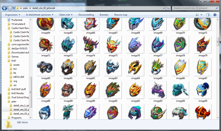Screen dimensions: 221x131
Task: Select the image94 teal scarf thumbnail
Action: [180, 90]
